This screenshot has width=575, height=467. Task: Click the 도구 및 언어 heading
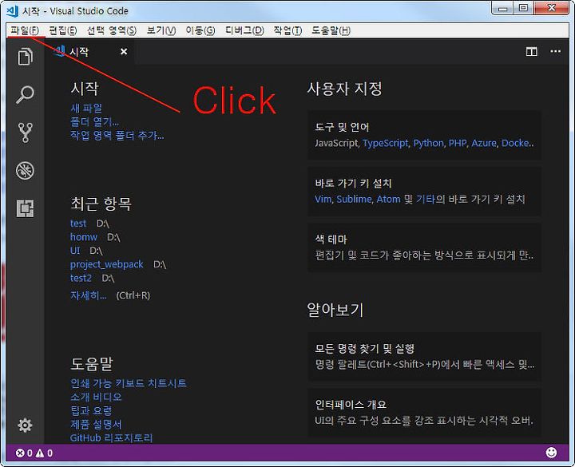click(342, 127)
